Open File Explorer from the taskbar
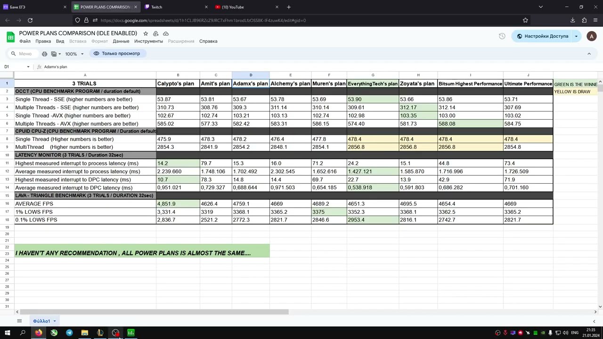Screen dimensions: 603x339 tap(85, 333)
